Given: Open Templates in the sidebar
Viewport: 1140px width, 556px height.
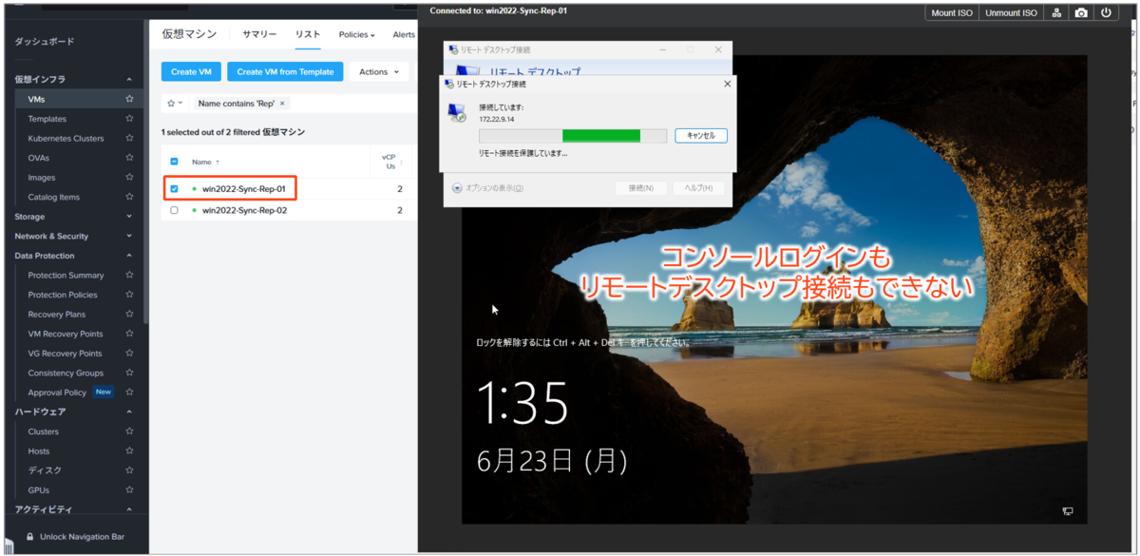Looking at the screenshot, I should tap(47, 119).
